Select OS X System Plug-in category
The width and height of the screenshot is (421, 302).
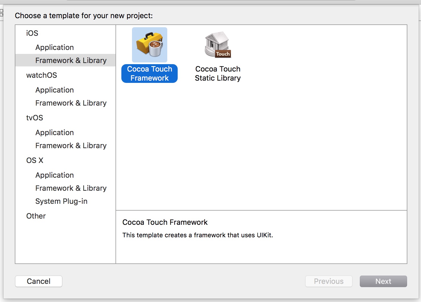coord(61,201)
